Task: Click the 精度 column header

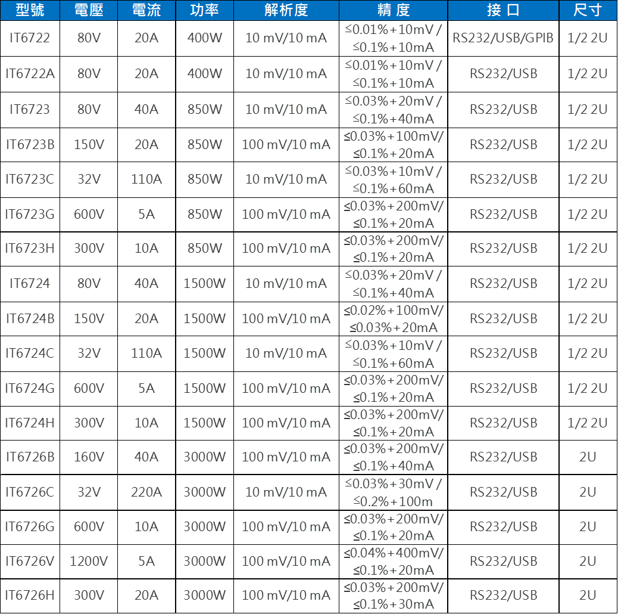Action: [x=394, y=10]
